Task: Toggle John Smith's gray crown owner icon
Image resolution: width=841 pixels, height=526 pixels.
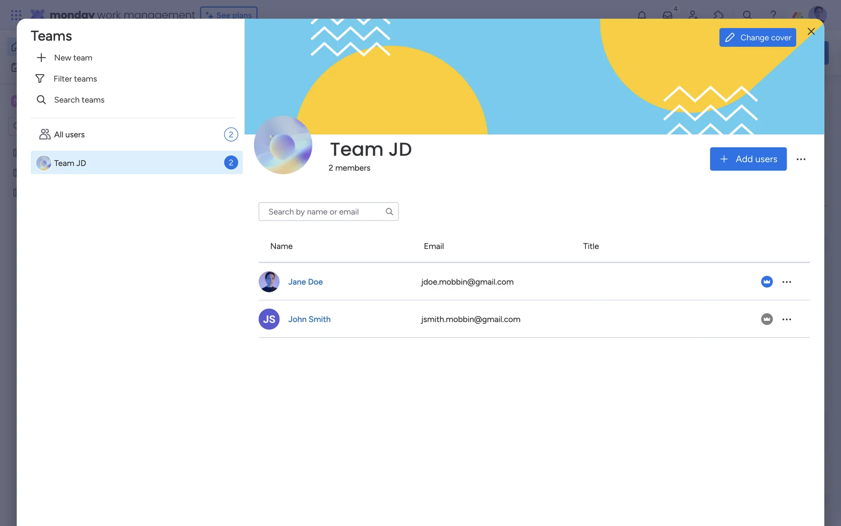Action: coord(767,319)
